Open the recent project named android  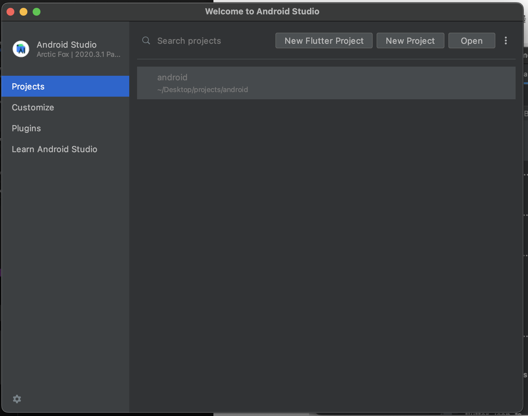click(326, 83)
